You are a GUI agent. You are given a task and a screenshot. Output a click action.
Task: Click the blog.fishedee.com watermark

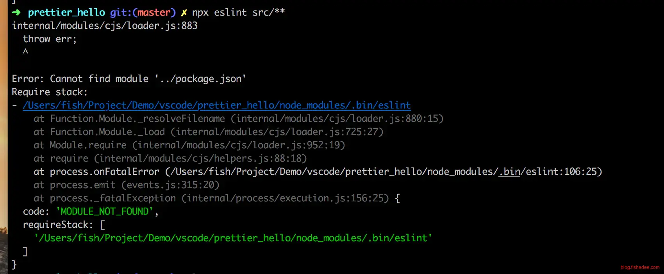coord(640,267)
